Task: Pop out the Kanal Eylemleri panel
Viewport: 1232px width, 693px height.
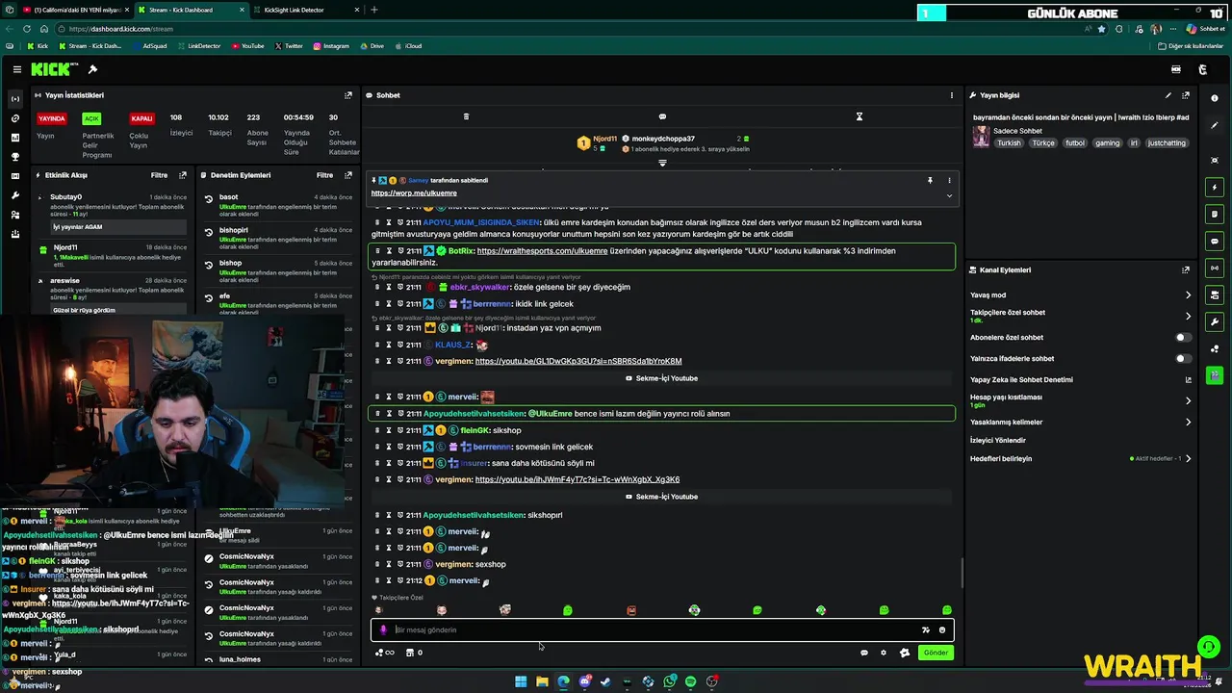Action: pos(1186,270)
